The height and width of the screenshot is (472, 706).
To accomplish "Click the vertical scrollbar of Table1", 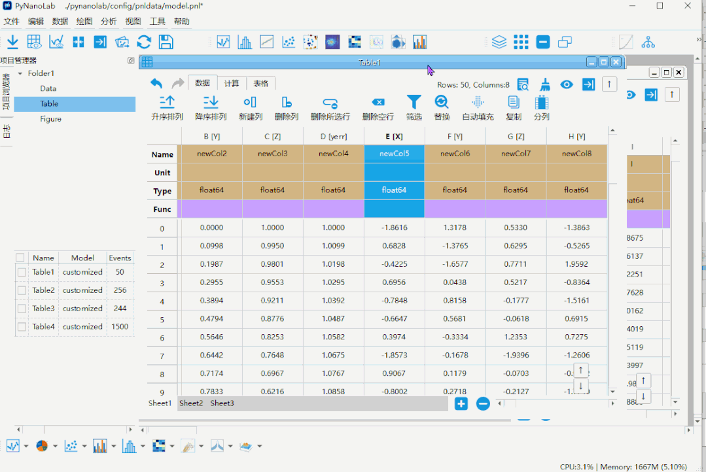I will point(612,262).
